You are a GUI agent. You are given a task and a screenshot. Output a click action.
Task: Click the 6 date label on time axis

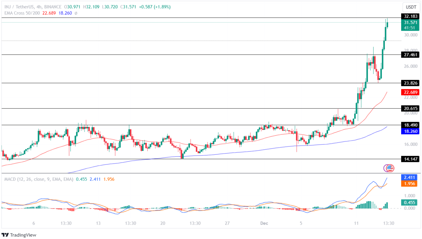point(34,223)
